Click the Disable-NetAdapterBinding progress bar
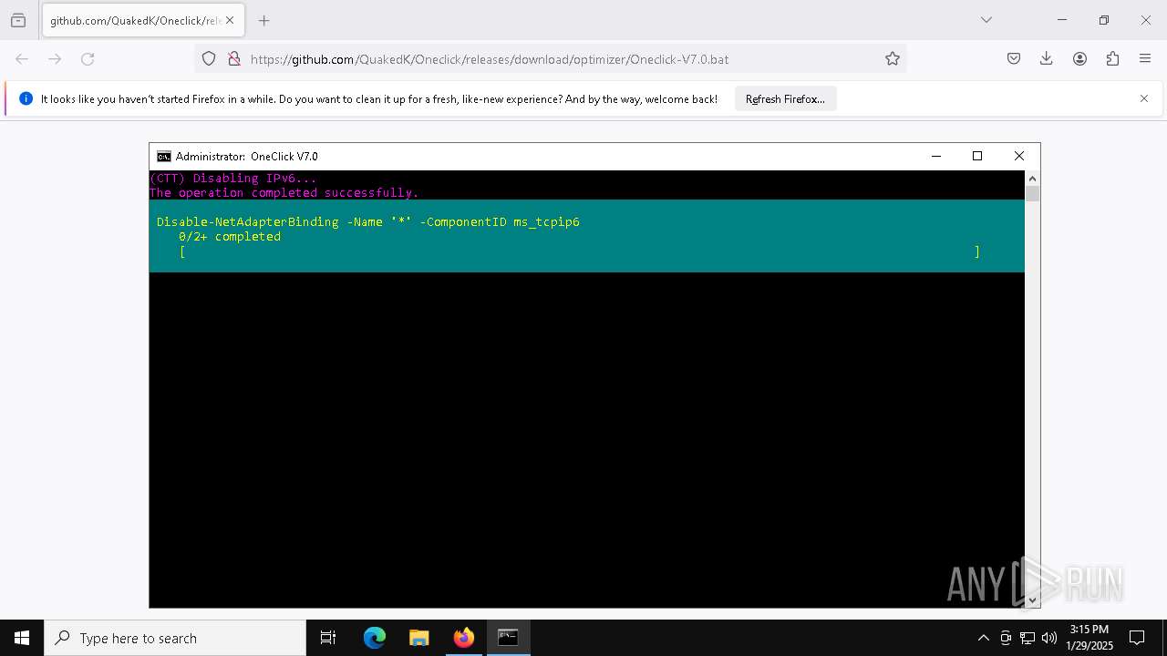1167x656 pixels. point(580,251)
